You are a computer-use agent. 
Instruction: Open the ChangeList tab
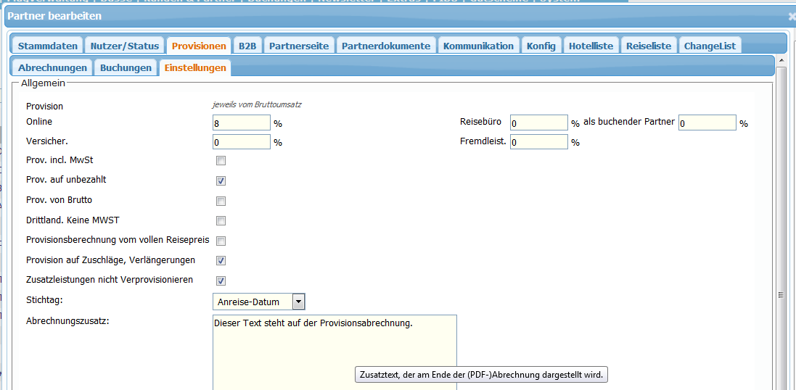point(710,46)
